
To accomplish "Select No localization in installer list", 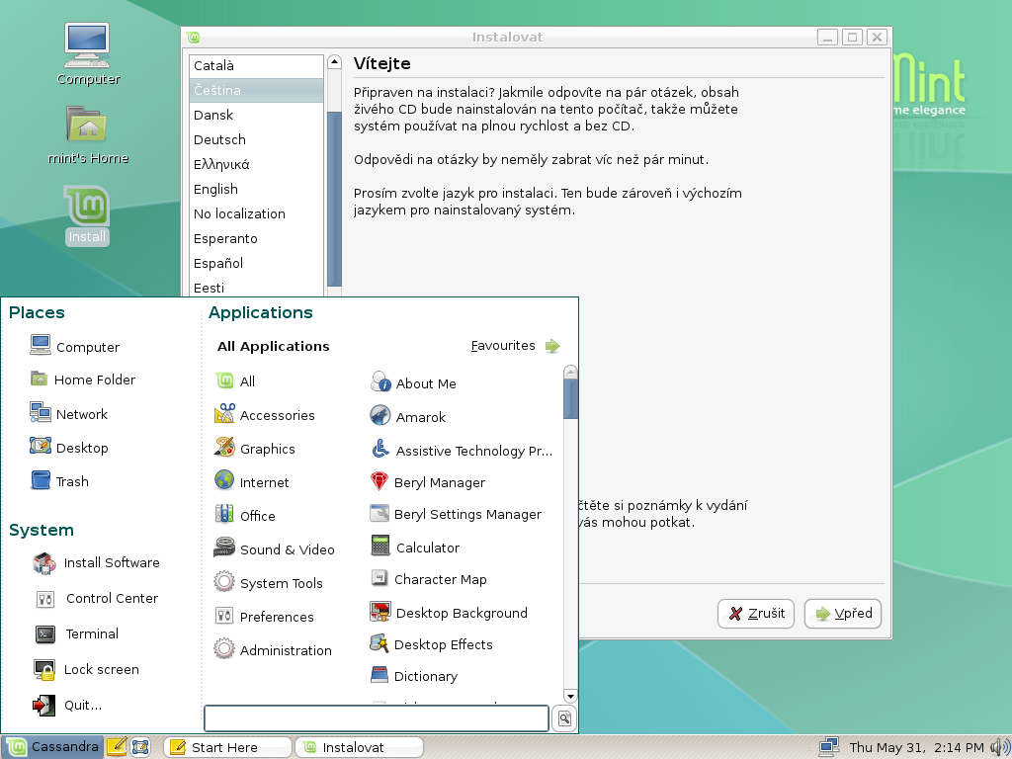I will click(x=256, y=213).
